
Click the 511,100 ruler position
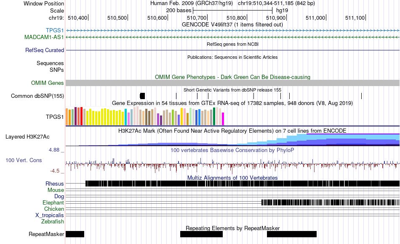coord(355,18)
